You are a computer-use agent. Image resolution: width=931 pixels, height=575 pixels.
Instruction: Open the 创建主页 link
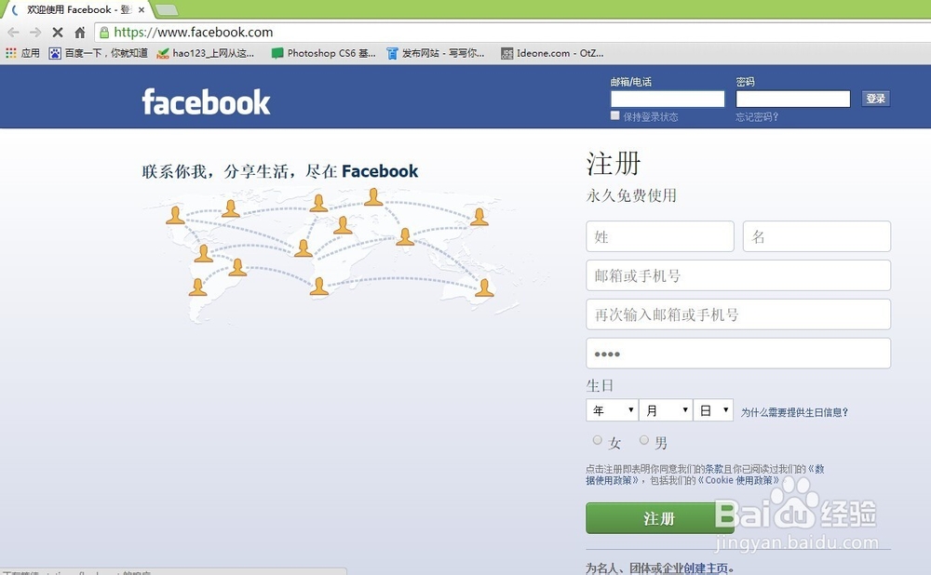pos(706,568)
